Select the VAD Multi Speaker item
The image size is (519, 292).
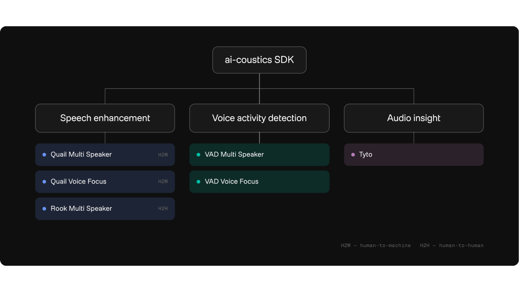tap(259, 155)
